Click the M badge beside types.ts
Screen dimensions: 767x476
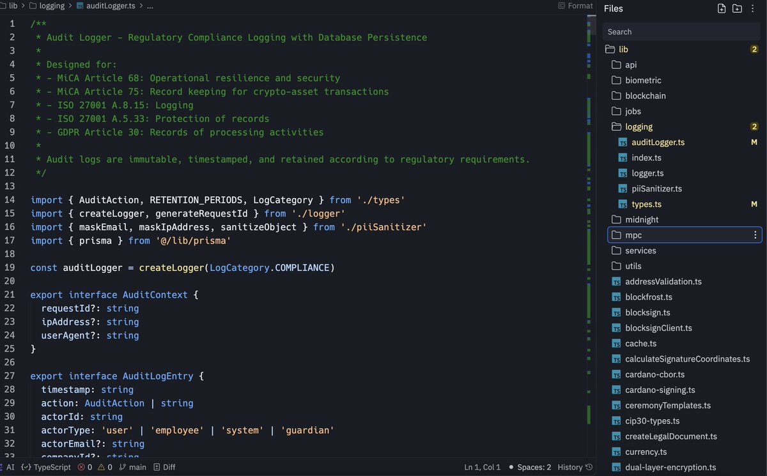tap(754, 204)
